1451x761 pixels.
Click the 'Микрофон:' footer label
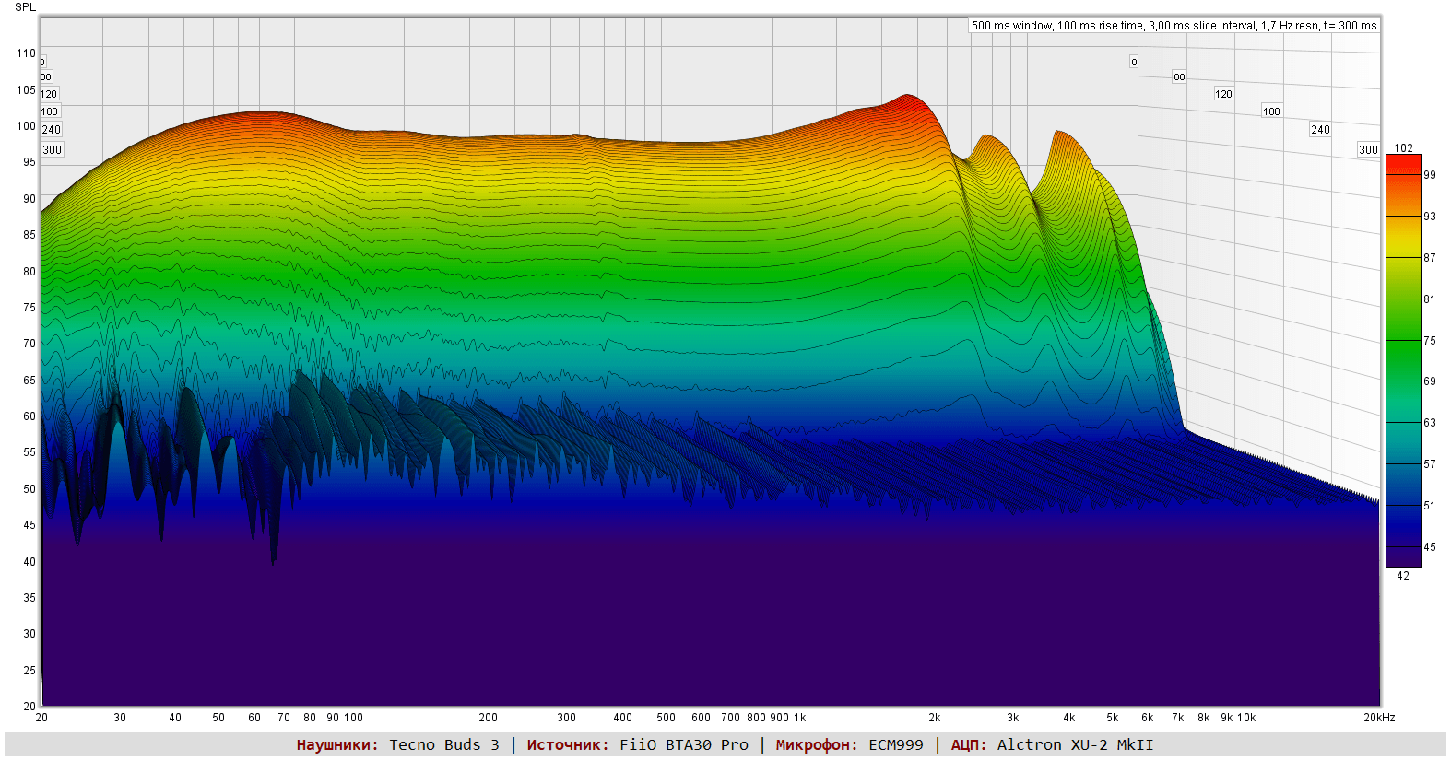pos(817,744)
